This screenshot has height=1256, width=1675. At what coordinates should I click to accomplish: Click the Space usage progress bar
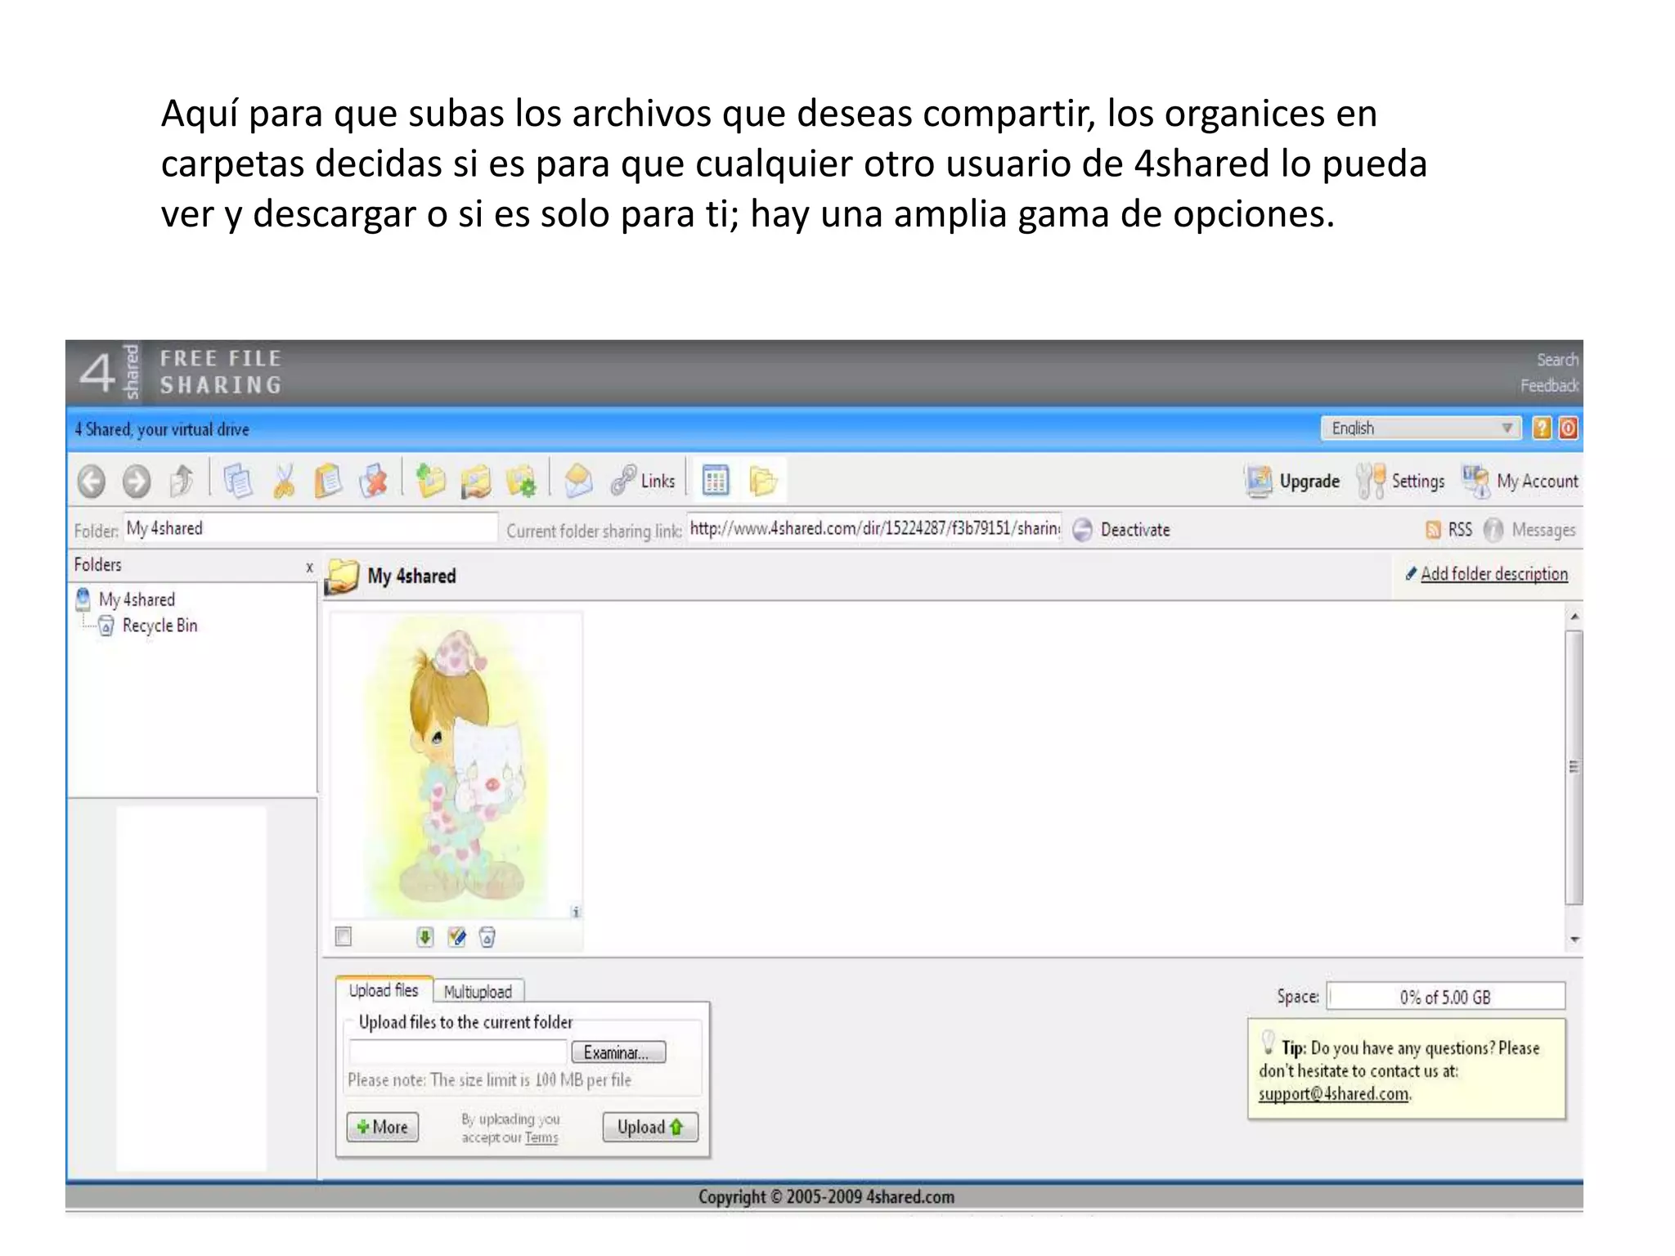click(1445, 997)
